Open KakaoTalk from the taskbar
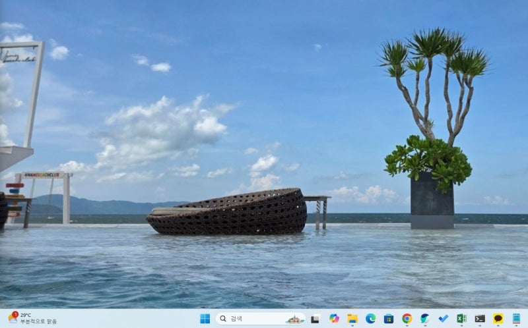This screenshot has height=328, width=528. pos(498,319)
